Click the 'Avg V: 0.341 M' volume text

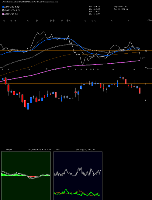click(x=120, y=6)
